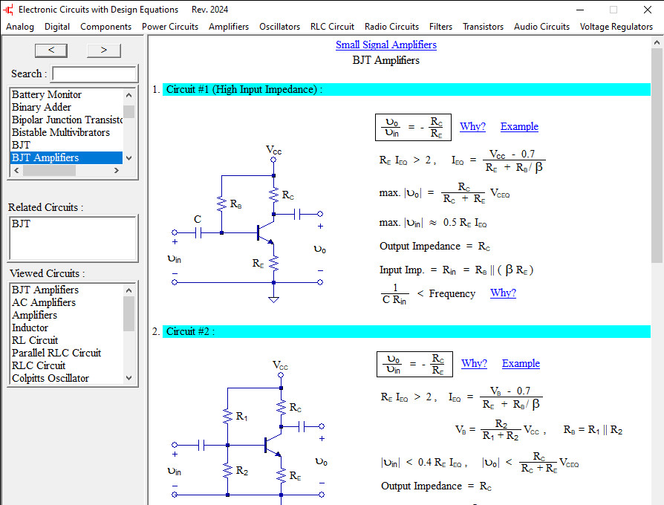The width and height of the screenshot is (664, 505).
Task: Click the Circuit #2 header bar
Action: 406,331
